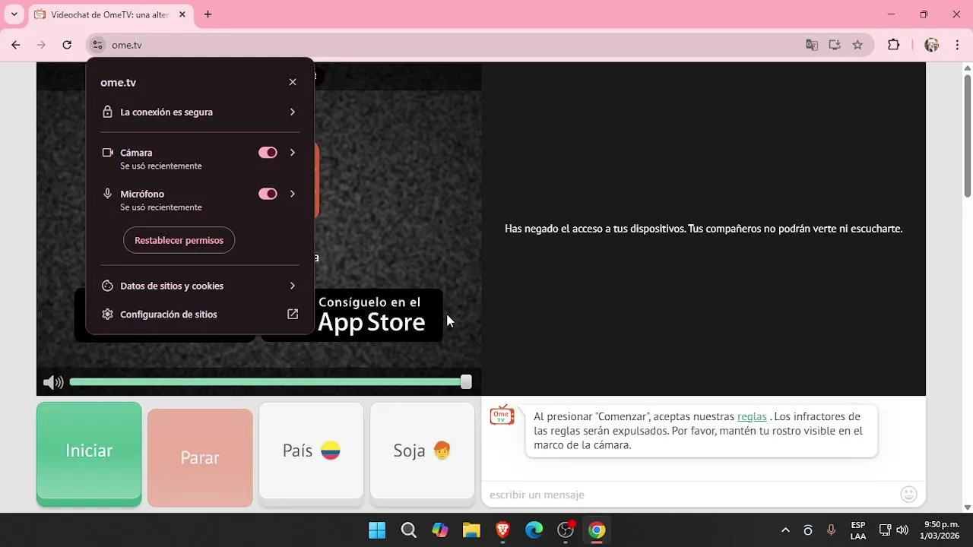Image resolution: width=973 pixels, height=547 pixels.
Task: Open tab search dropdown arrow
Action: coord(14,14)
